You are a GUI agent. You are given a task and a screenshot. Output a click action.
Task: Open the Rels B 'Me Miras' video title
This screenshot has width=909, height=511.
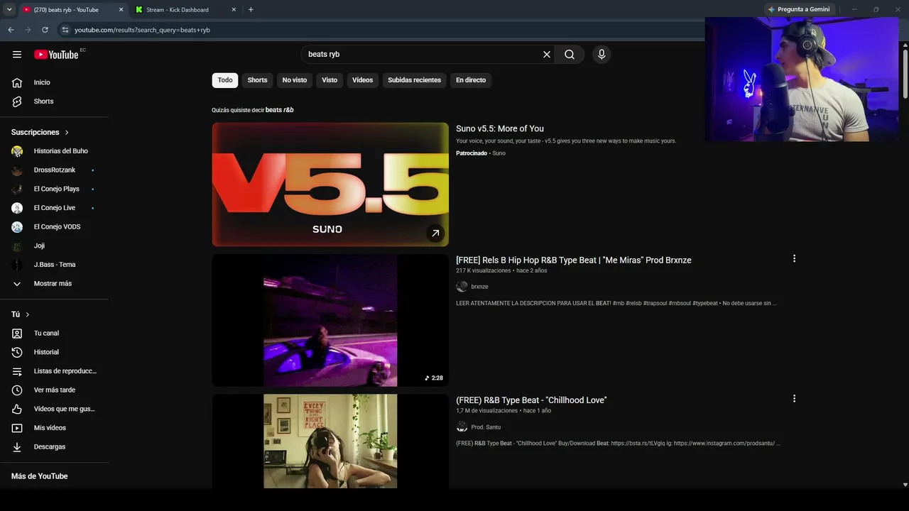coord(574,260)
